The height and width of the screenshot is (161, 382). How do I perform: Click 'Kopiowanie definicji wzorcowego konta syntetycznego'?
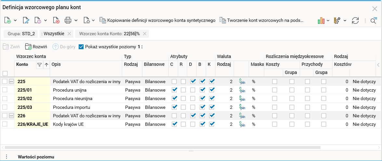(x=158, y=20)
